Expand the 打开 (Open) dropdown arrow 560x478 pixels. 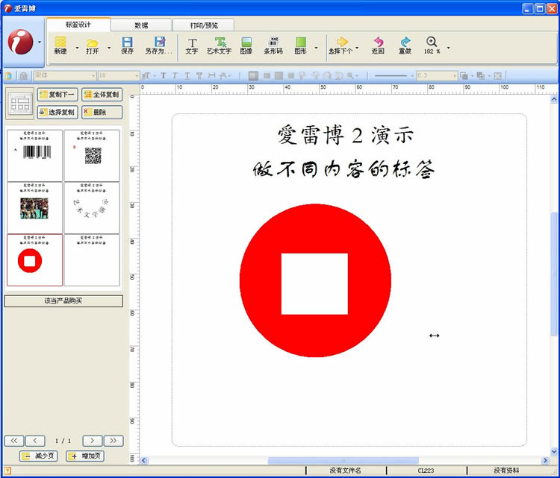click(x=109, y=48)
